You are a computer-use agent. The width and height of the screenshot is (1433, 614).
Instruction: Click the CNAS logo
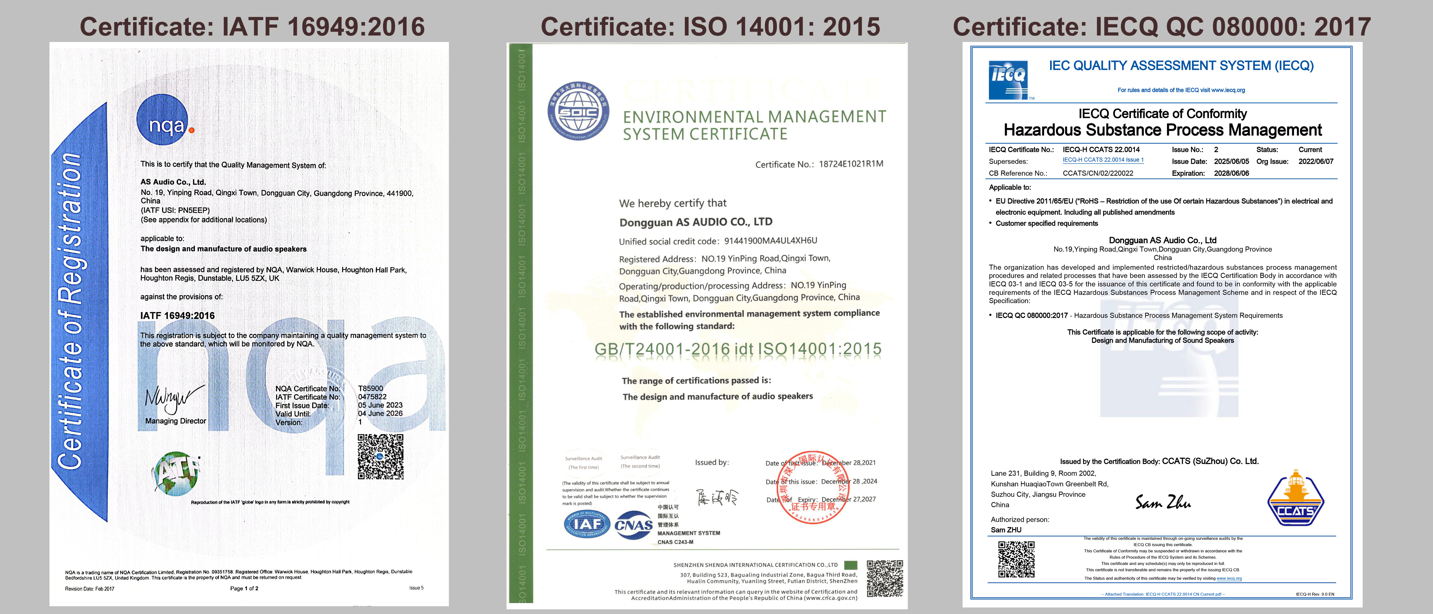[634, 525]
